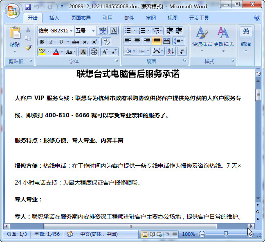Switch to Print Layout view in status bar
Screen dimensions: 265x242
[x=145, y=234]
